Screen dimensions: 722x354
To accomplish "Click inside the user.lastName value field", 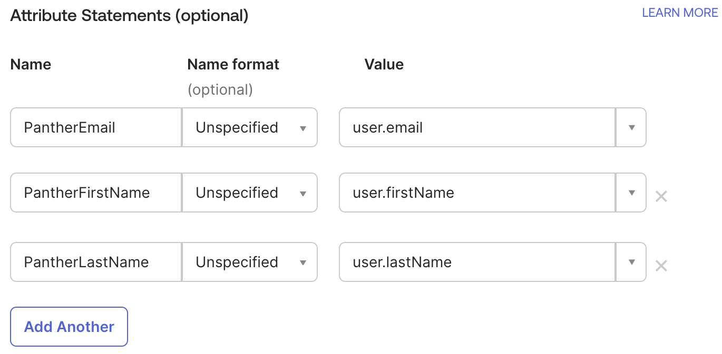I will click(x=474, y=262).
